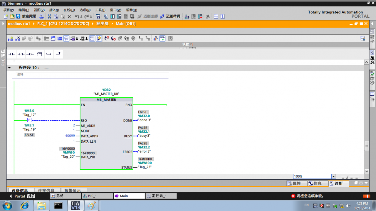Viewport: 376px width, 211px height.
Task: Toggle network comments display speech-bubble icon
Action: [x=66, y=38]
